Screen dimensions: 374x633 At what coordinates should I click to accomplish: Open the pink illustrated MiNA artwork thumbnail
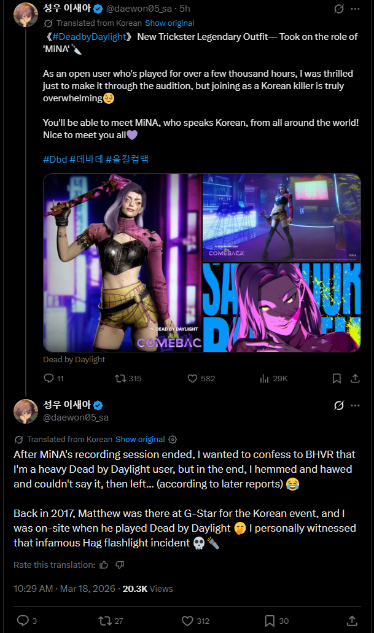tap(281, 308)
